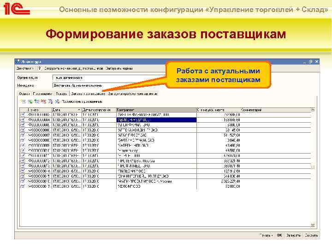Click document icon in ПРОТЕК ЦВ г. Москва row
This screenshot has height=249, width=332.
pos(23,161)
